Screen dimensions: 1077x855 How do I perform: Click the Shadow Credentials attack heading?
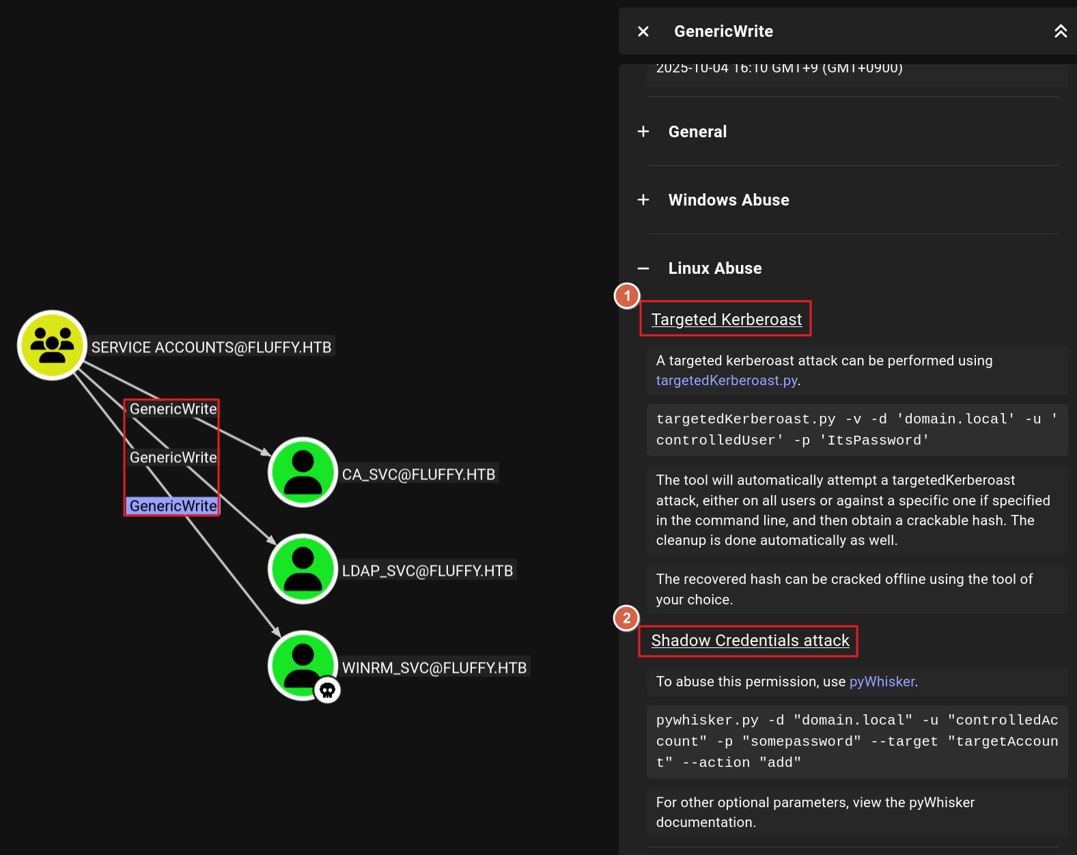[x=749, y=641]
